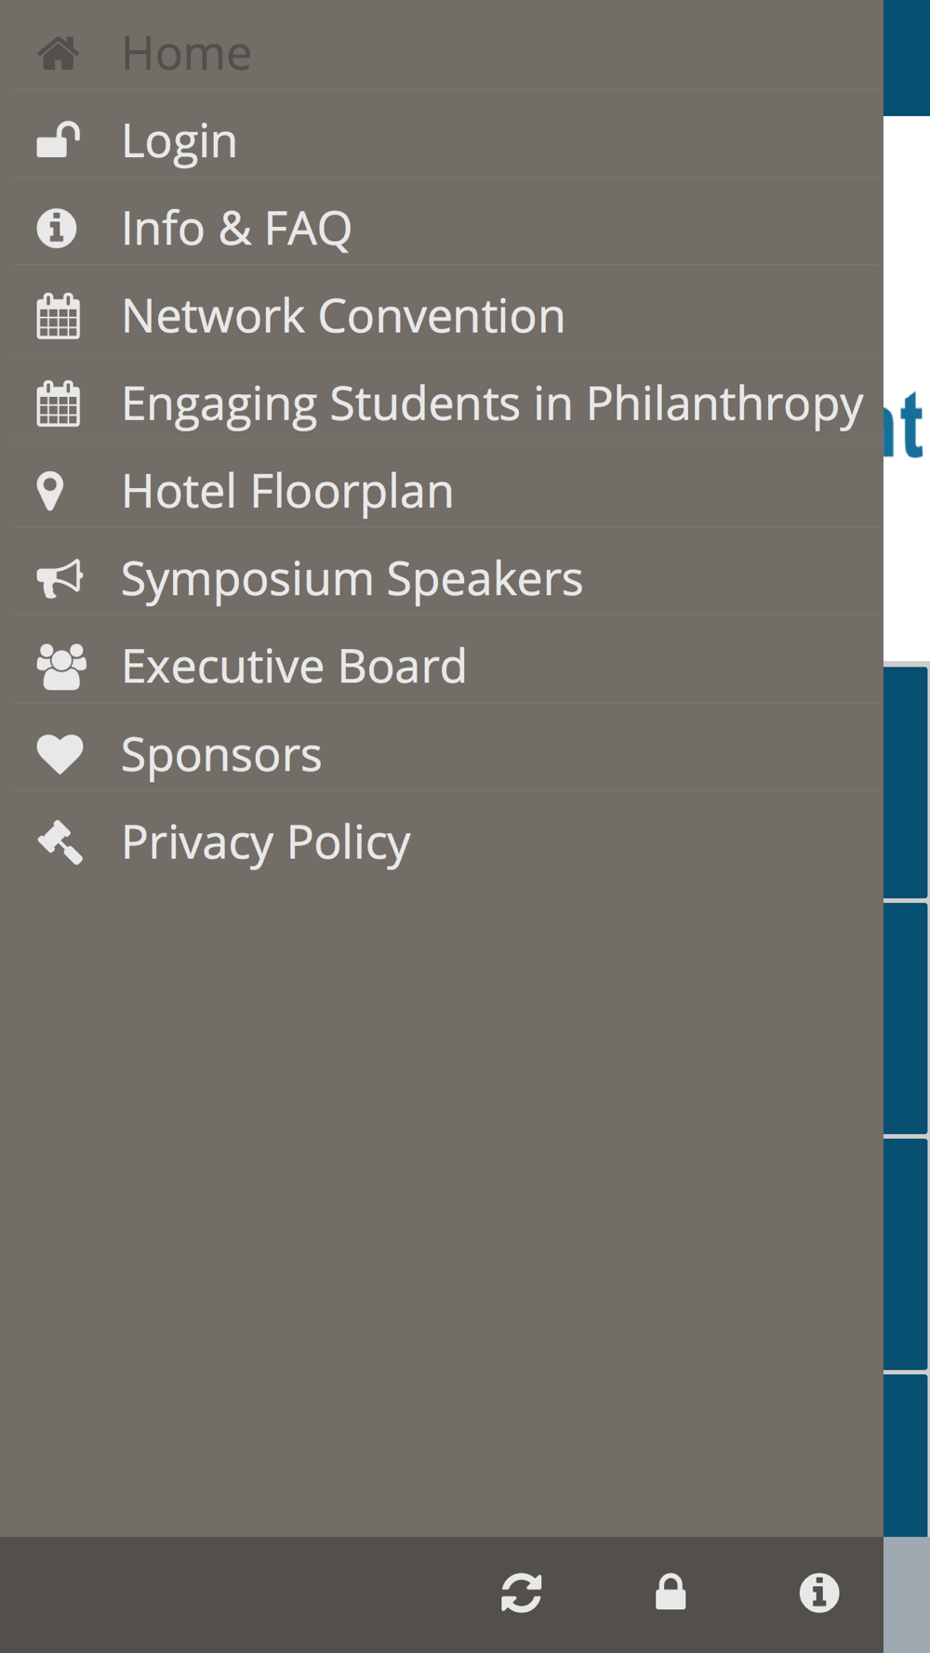Read the Privacy Policy
The width and height of the screenshot is (930, 1653).
tap(266, 842)
